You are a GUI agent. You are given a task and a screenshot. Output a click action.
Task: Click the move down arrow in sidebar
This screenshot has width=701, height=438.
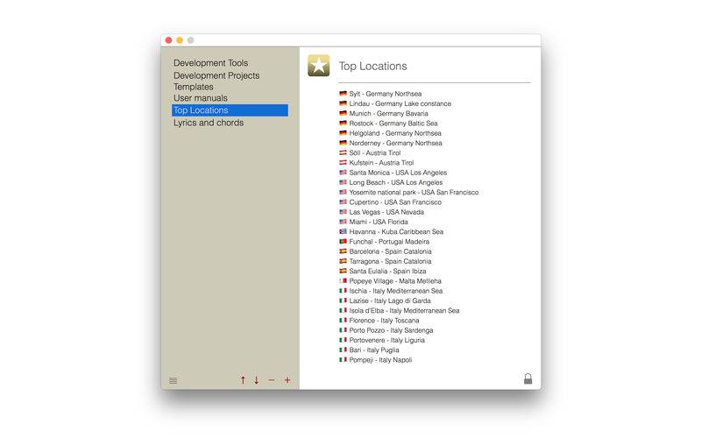point(257,380)
